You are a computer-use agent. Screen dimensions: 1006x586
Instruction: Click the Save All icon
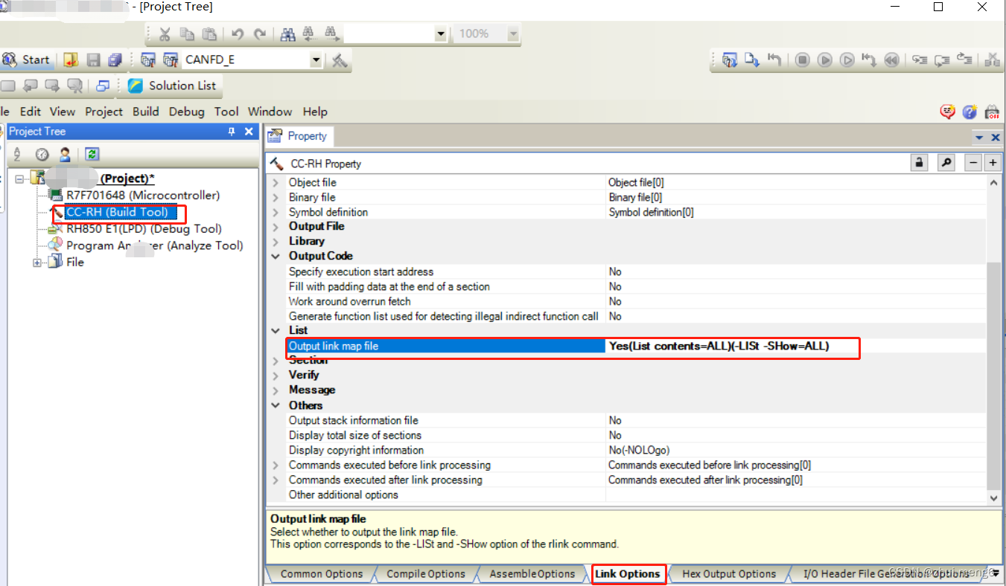pos(115,60)
